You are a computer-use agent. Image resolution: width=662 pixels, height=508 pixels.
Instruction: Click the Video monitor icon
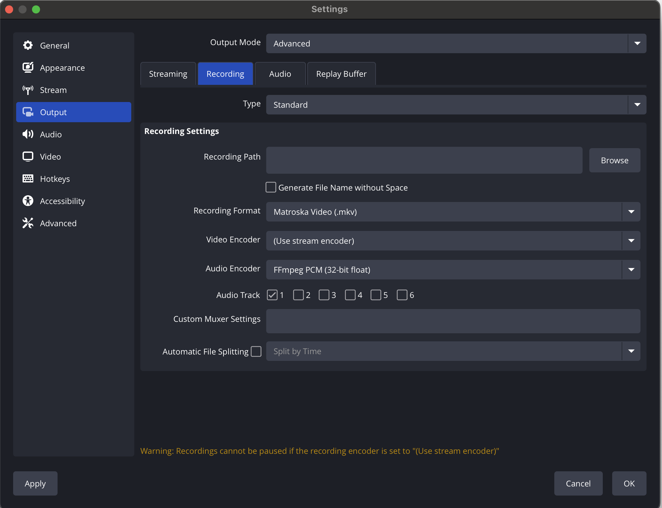tap(28, 156)
